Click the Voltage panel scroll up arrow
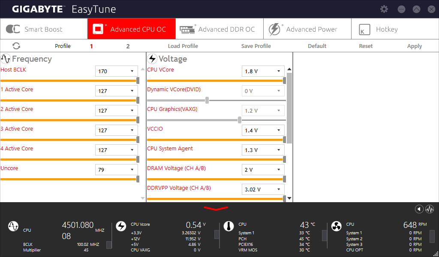 pos(289,69)
